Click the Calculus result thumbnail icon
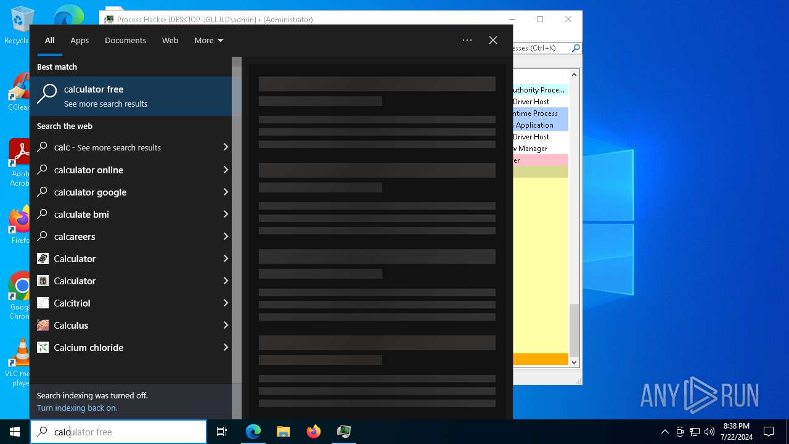The width and height of the screenshot is (789, 444). coord(43,325)
